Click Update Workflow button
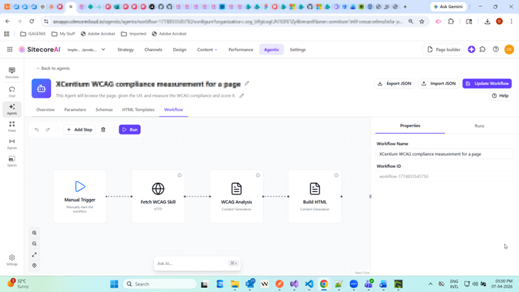 [x=487, y=84]
